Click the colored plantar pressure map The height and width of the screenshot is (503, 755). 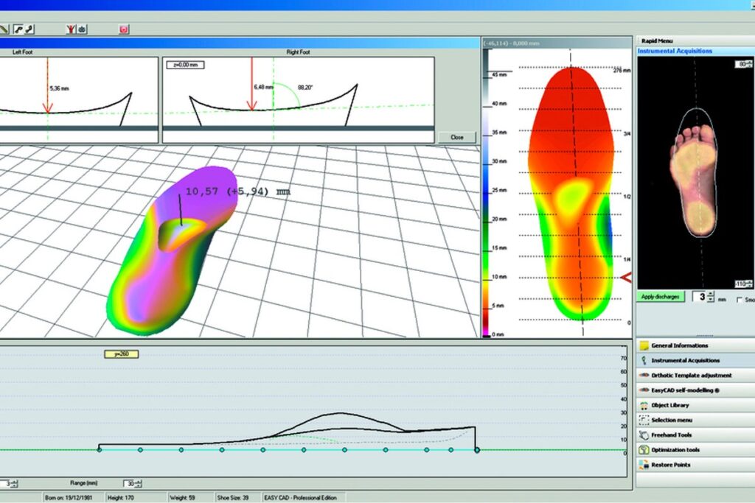[571, 193]
